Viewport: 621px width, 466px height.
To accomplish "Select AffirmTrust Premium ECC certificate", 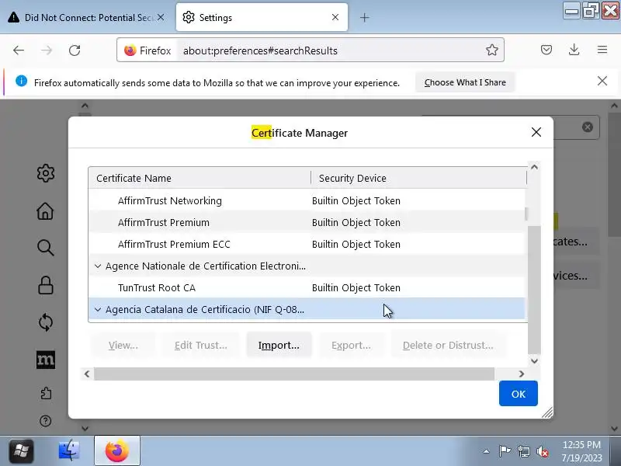I will coord(307,244).
